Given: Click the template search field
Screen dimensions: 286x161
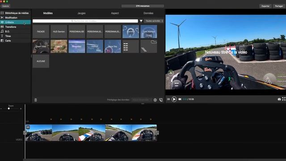Looking at the screenshot, I should click(85, 21).
